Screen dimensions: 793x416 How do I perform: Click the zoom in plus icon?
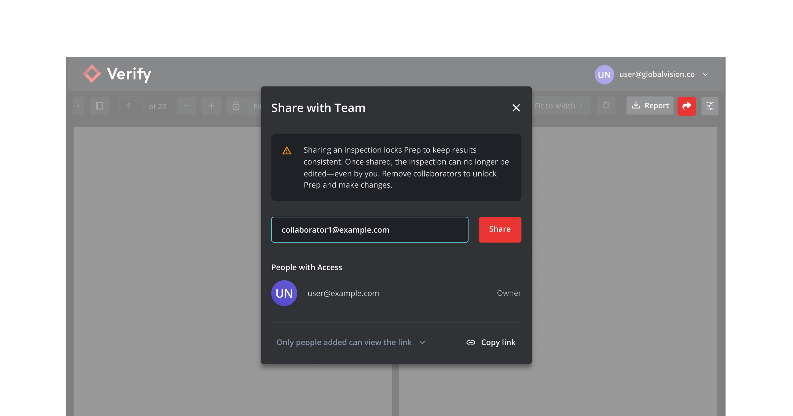pyautogui.click(x=211, y=106)
